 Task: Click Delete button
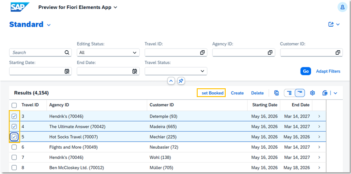(257, 93)
